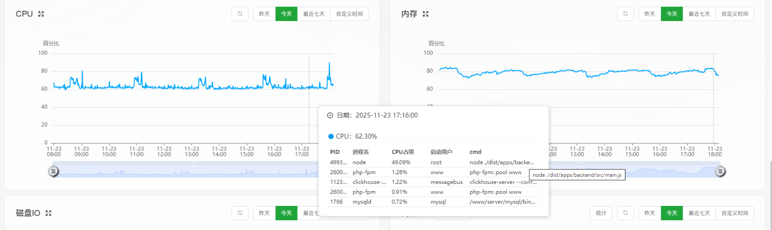This screenshot has height=230, width=772.
Task: Click the 启动用户 column header
Action: click(x=441, y=152)
